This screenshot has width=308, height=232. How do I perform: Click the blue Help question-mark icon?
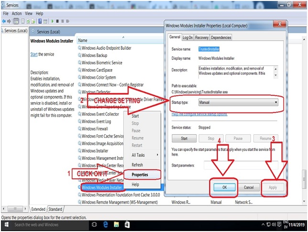40,21
